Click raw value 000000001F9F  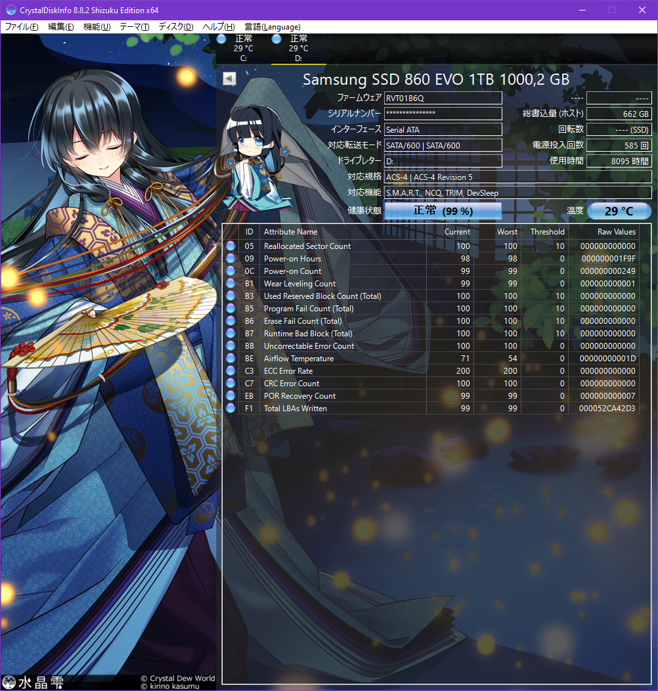(x=608, y=259)
